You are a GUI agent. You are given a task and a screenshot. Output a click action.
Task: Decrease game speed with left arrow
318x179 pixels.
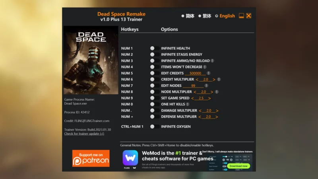pos(192,98)
